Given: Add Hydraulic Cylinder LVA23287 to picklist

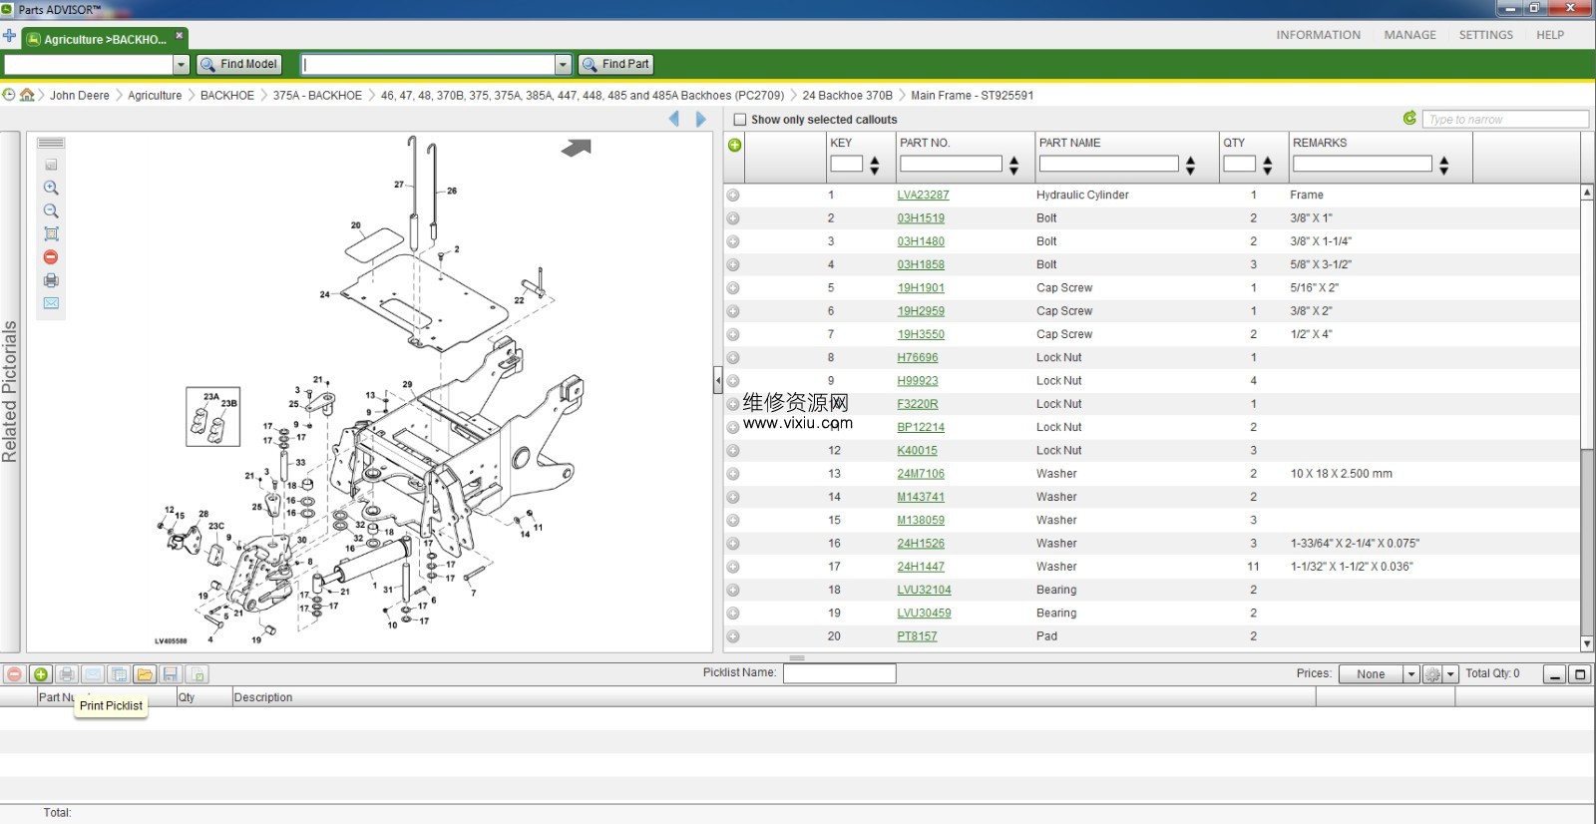Looking at the screenshot, I should pyautogui.click(x=733, y=196).
